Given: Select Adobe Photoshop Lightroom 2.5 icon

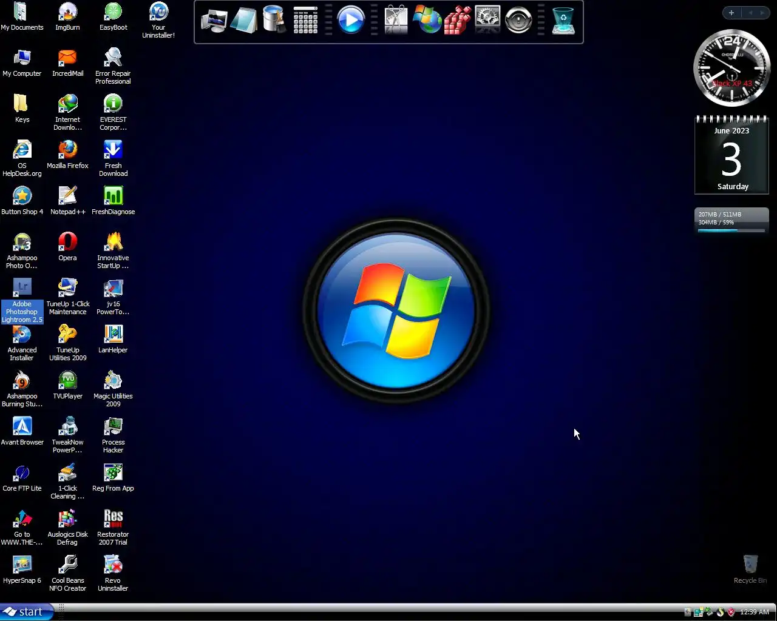Looking at the screenshot, I should [22, 301].
